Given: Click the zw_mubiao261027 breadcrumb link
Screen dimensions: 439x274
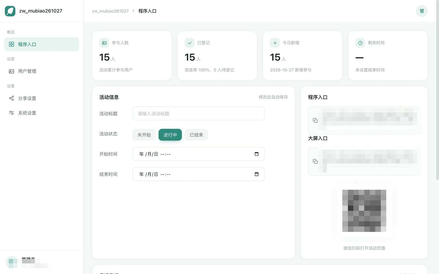Looking at the screenshot, I should click(110, 11).
